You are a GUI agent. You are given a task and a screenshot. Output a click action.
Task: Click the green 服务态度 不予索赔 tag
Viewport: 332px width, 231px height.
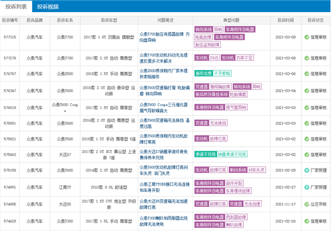point(213,74)
